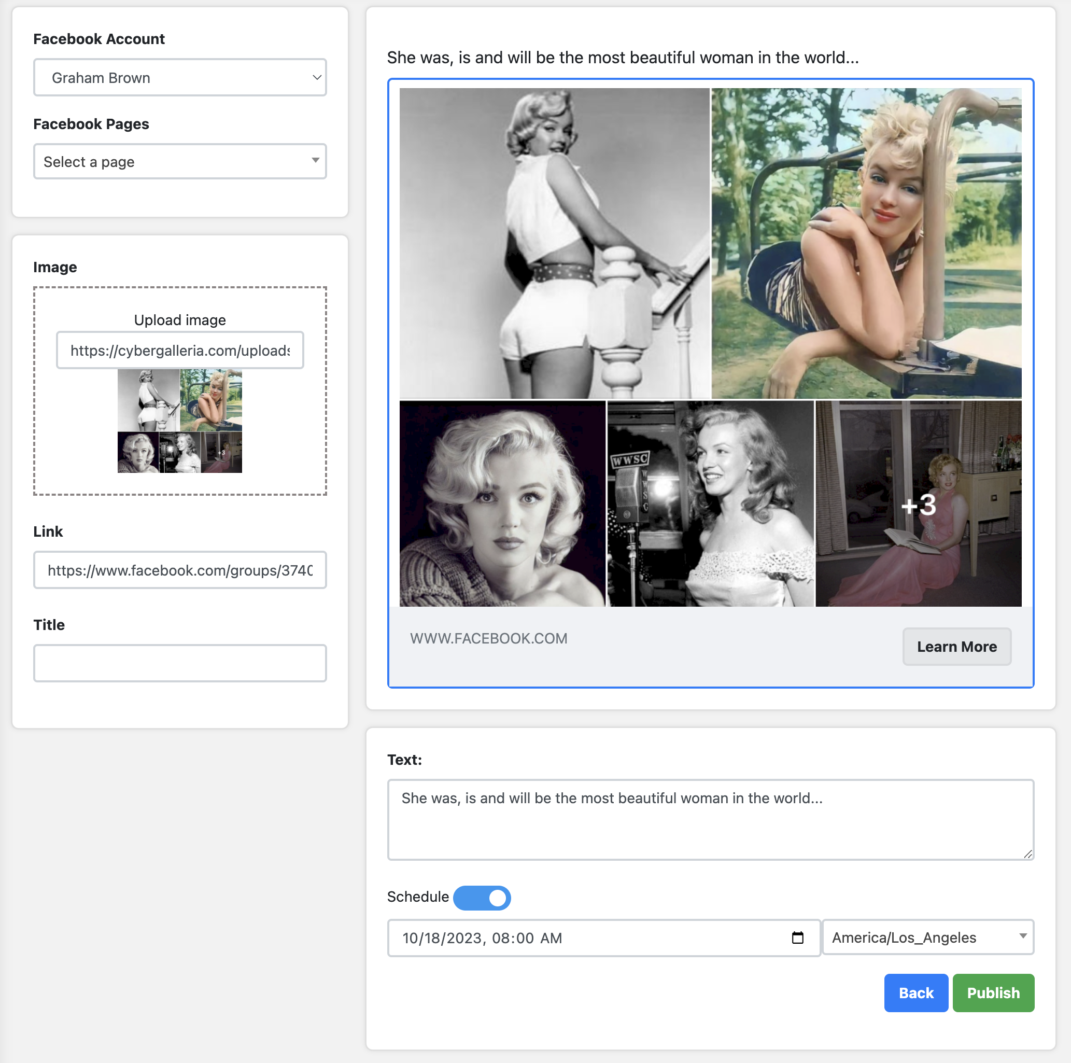
Task: Toggle the Schedule switch off
Action: [481, 897]
